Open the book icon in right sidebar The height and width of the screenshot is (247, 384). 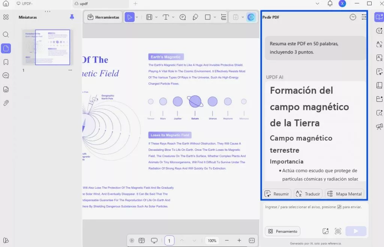point(379,85)
